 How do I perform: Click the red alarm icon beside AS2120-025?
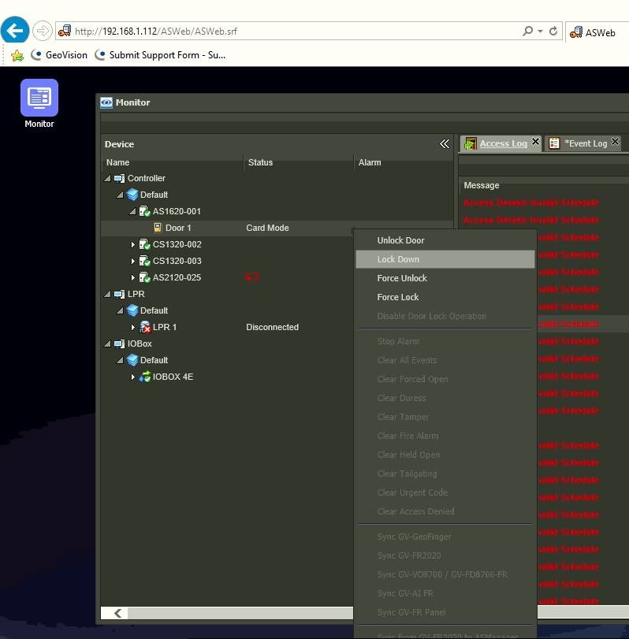tap(252, 277)
